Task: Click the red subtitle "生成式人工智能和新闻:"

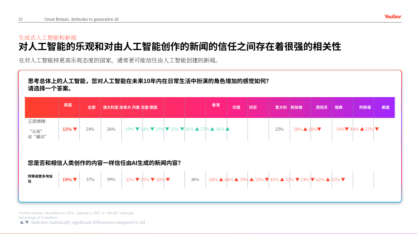Action: click(48, 37)
